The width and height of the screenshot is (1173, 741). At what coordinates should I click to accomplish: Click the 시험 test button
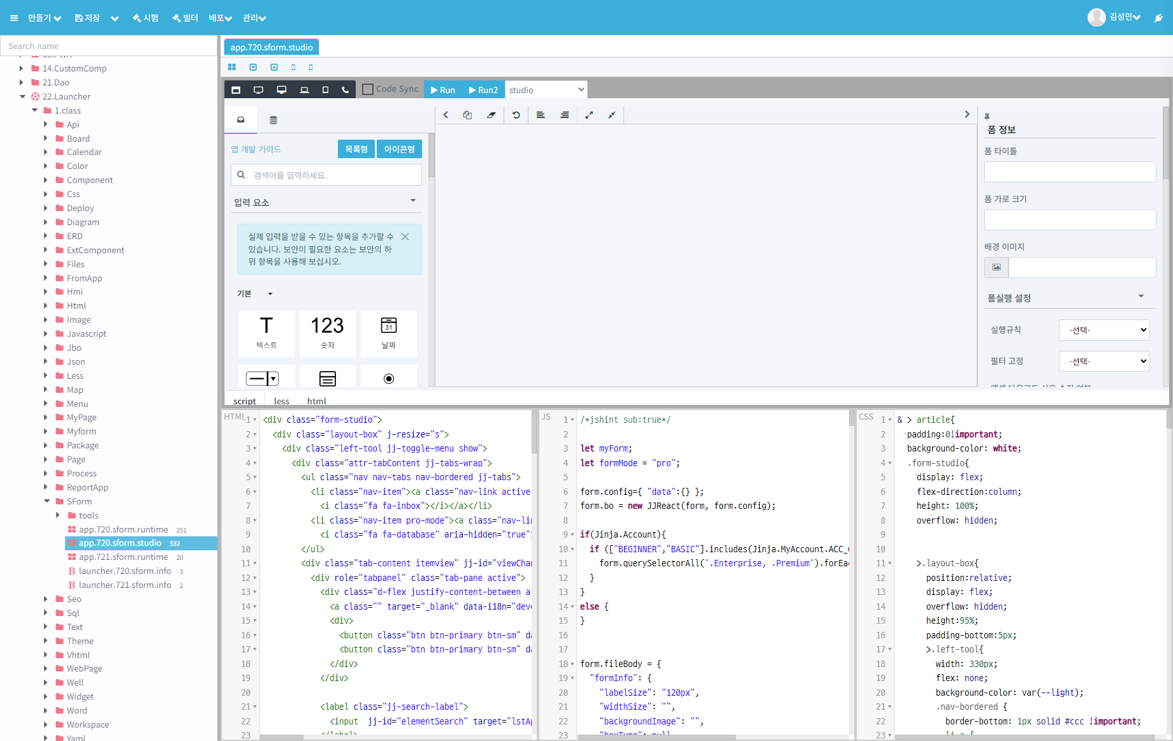(x=145, y=18)
